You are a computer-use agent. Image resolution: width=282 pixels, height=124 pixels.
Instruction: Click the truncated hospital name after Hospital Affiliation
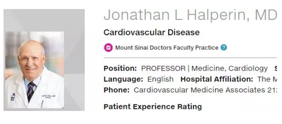[x=267, y=79]
